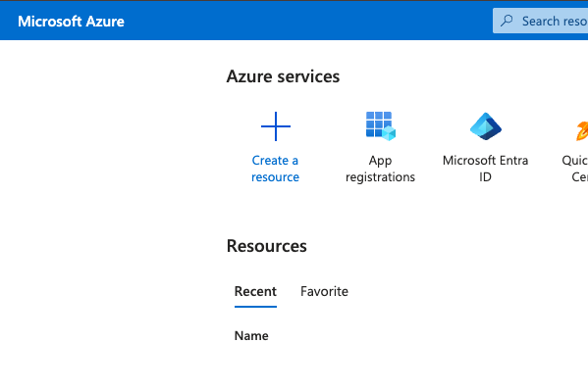Click the Create a resource plus icon
588x392 pixels.
point(276,126)
